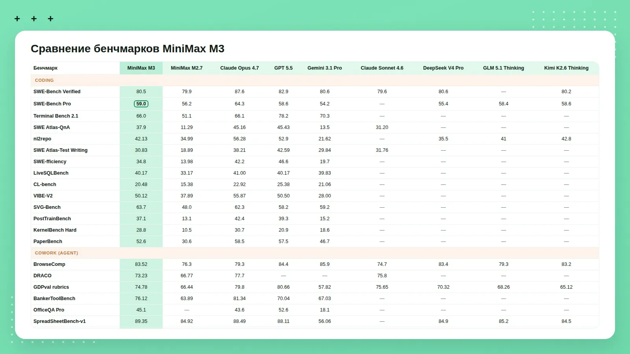
Task: Click Claude Opus 4.7's 87.6 SWE-Bench Verified score
Action: point(239,92)
